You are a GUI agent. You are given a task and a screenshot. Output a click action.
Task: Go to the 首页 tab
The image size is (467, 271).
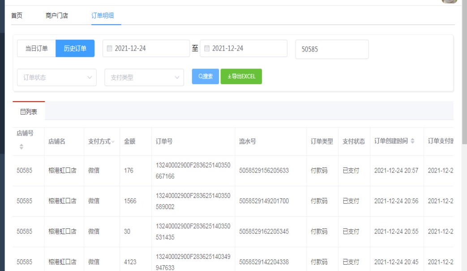pyautogui.click(x=17, y=16)
